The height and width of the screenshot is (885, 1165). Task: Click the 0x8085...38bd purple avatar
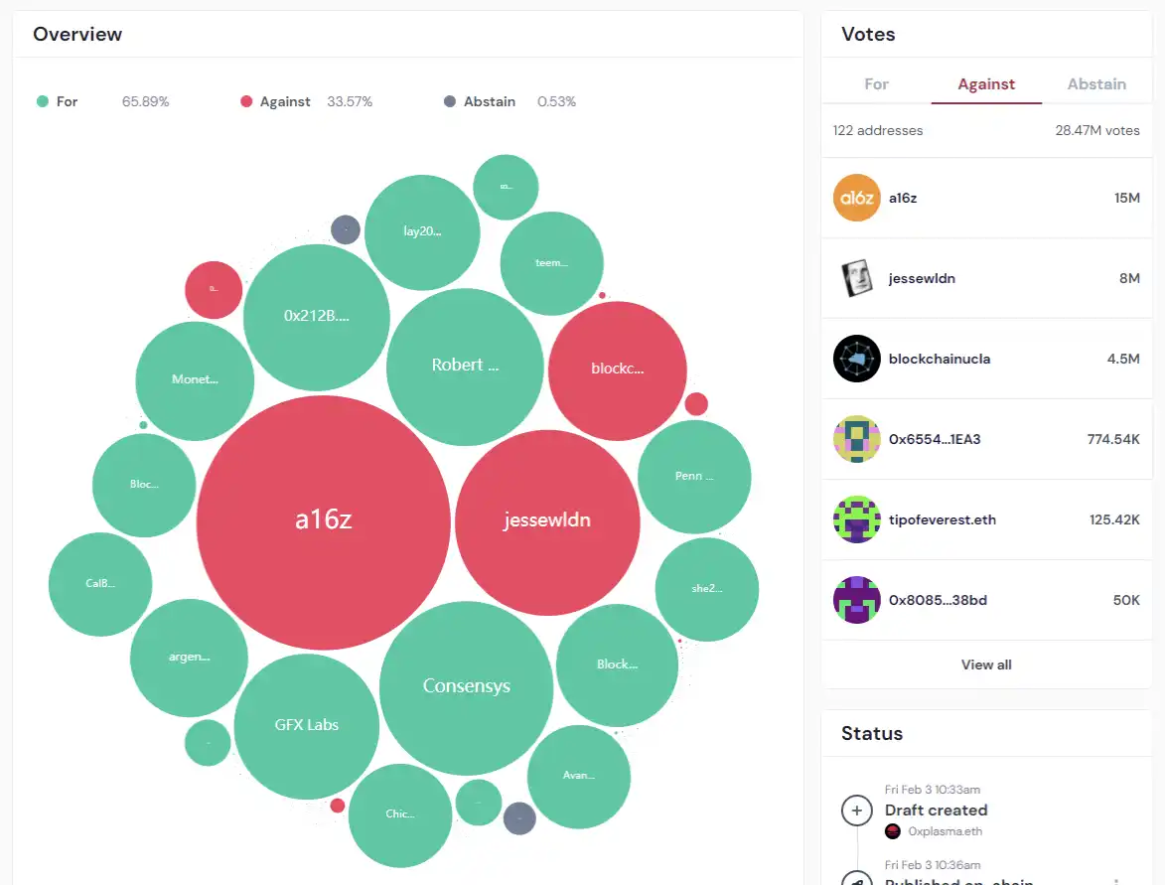click(856, 600)
